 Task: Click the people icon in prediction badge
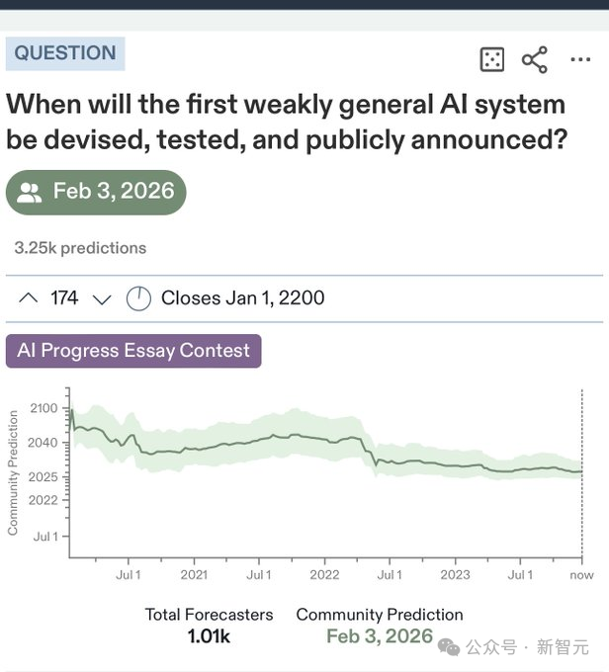(x=30, y=192)
